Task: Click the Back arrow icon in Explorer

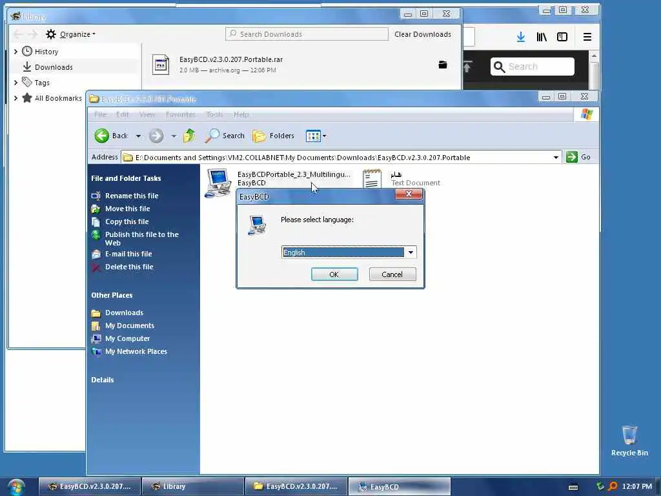Action: tap(101, 136)
